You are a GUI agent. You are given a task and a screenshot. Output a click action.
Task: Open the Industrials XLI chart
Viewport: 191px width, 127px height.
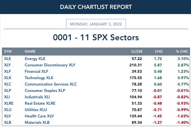coord(37,97)
